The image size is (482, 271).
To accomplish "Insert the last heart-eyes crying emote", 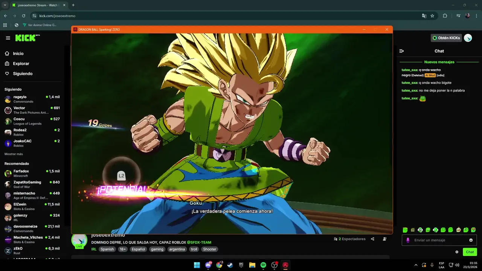I will 473,230.
